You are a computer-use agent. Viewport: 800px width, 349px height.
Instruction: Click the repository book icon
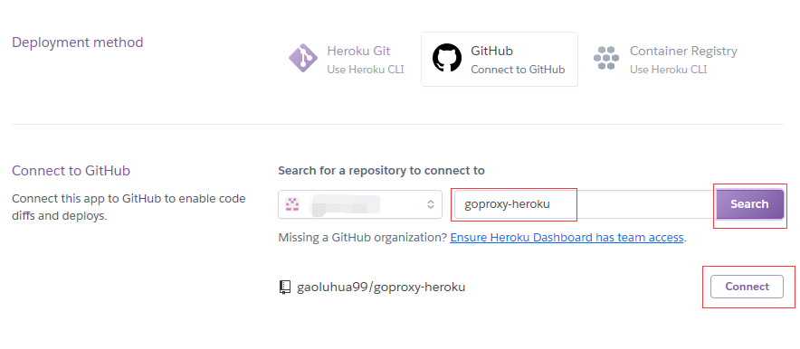pos(285,288)
